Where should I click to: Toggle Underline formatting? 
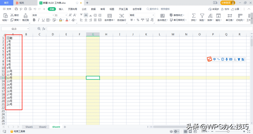tap(43, 20)
